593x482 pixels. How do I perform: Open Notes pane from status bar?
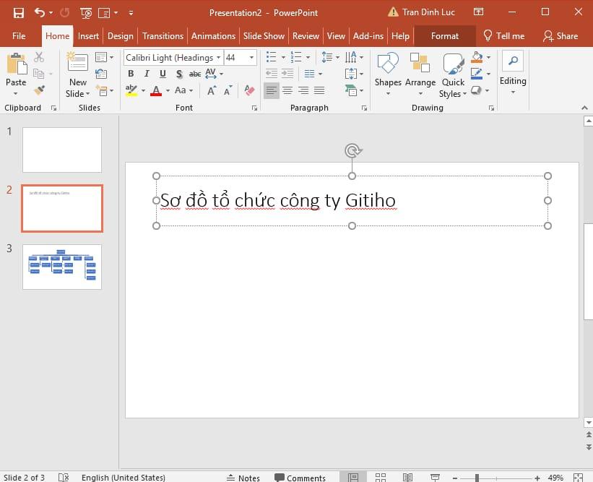coord(245,477)
